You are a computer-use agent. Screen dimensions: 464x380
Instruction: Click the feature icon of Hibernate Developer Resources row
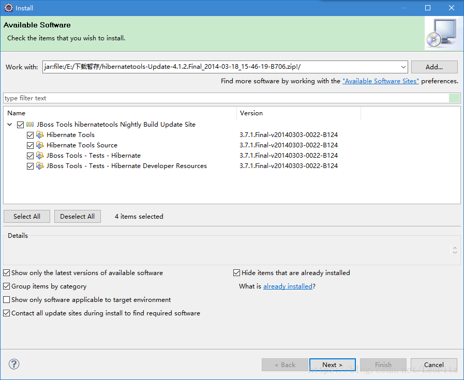[40, 166]
